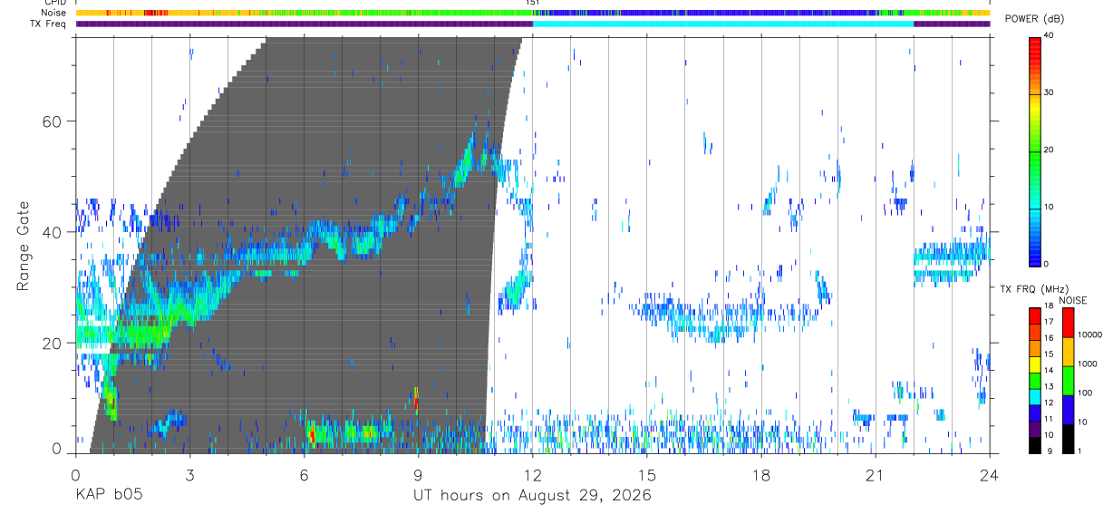Click the TX FRQ (MHz) color scale

click(1034, 380)
